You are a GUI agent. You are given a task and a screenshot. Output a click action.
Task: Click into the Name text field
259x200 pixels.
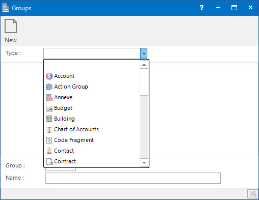point(133,178)
